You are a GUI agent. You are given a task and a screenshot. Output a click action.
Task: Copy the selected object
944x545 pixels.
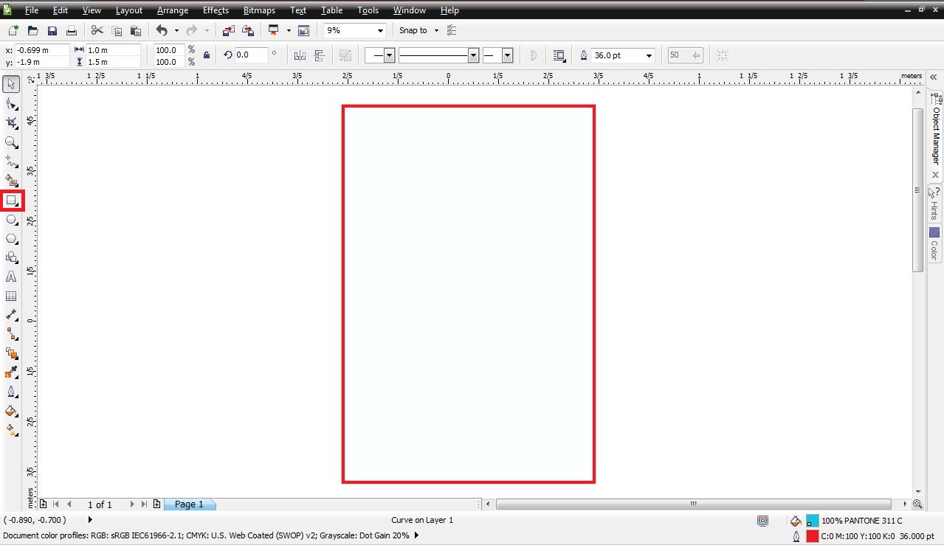(117, 30)
